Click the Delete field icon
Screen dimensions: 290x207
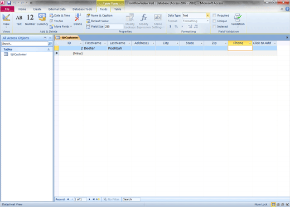[x=78, y=19]
